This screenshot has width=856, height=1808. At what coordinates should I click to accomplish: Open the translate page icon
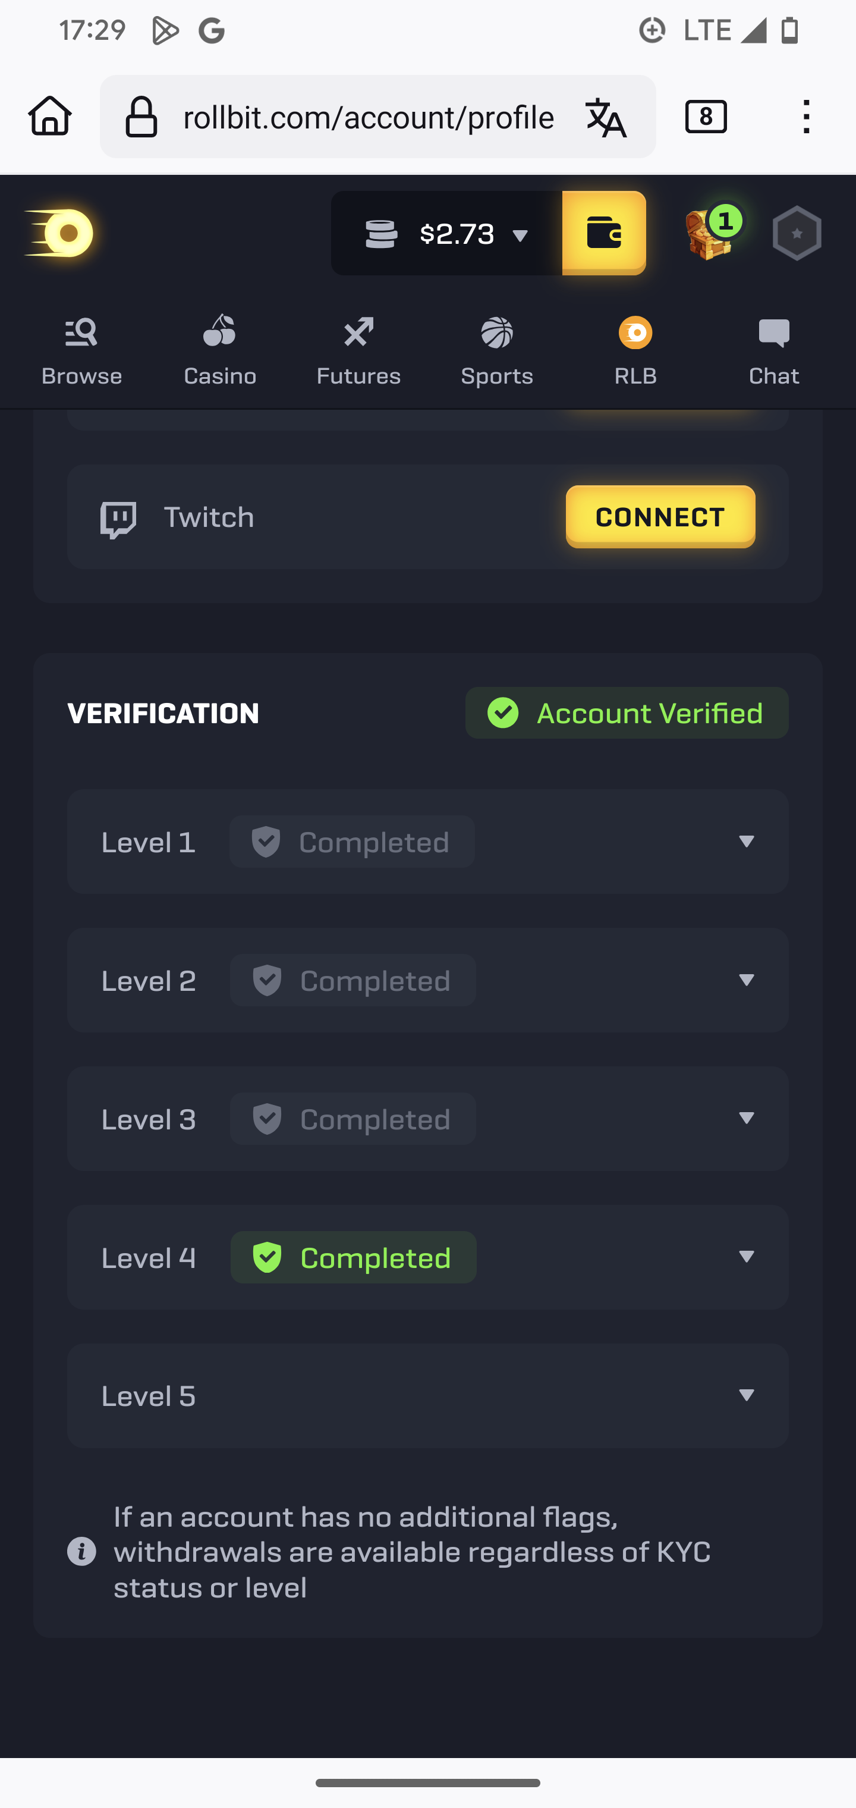tap(606, 117)
